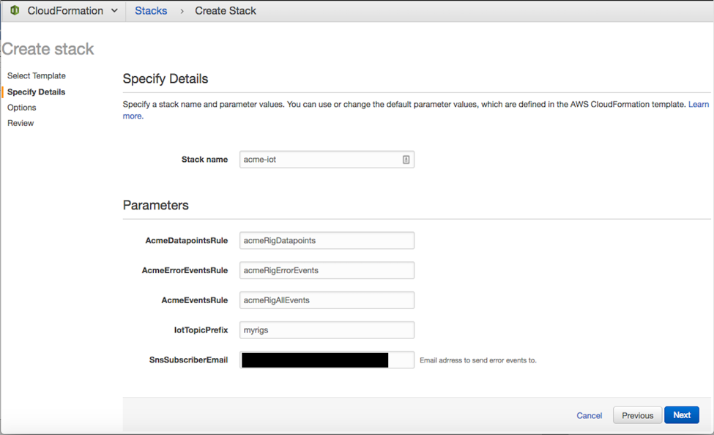Focus the Stack name input field
This screenshot has width=714, height=435.
pyautogui.click(x=319, y=160)
